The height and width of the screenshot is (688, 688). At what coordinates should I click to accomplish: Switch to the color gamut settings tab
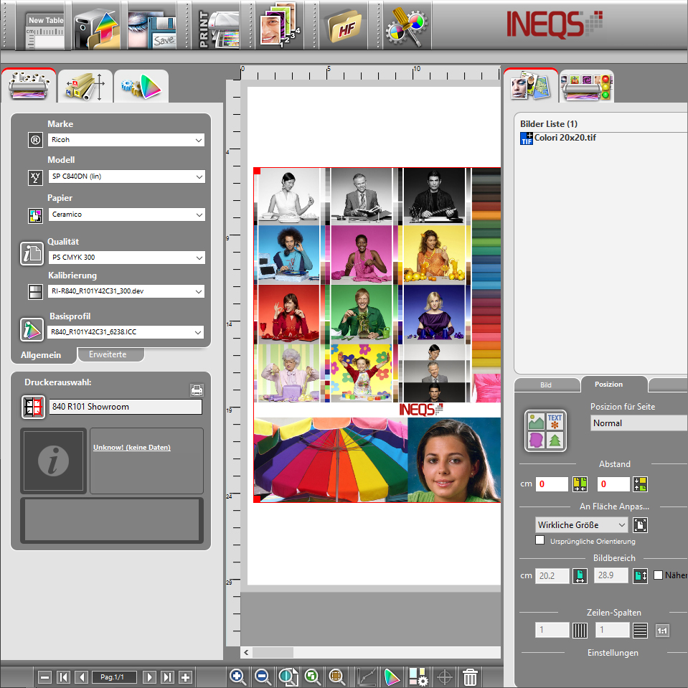[141, 86]
